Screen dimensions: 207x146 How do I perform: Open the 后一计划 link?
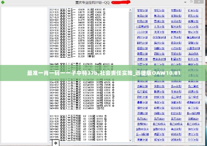click(176, 86)
